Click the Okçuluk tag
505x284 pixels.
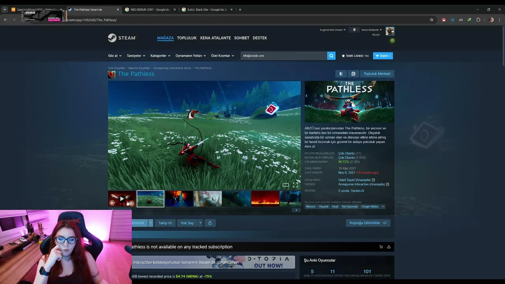click(x=324, y=207)
